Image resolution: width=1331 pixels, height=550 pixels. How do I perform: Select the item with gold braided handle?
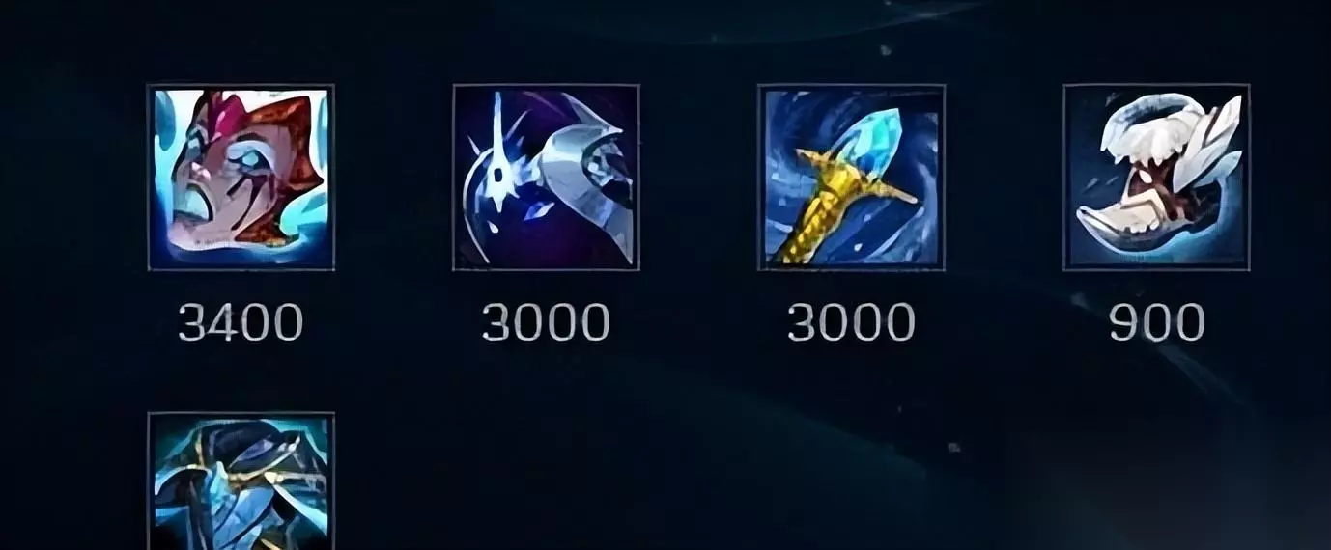tap(851, 178)
